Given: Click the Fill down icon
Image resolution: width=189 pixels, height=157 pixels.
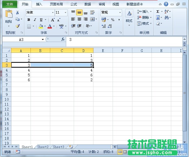Looking at the screenshot, I should point(158,18).
